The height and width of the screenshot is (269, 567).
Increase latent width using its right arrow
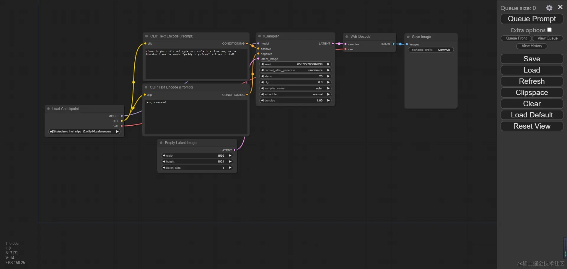230,156
